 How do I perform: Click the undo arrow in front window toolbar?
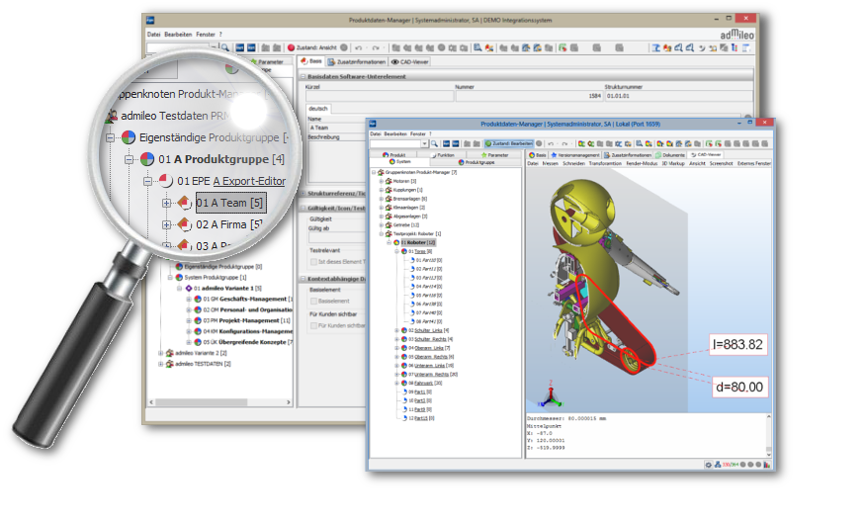point(551,143)
